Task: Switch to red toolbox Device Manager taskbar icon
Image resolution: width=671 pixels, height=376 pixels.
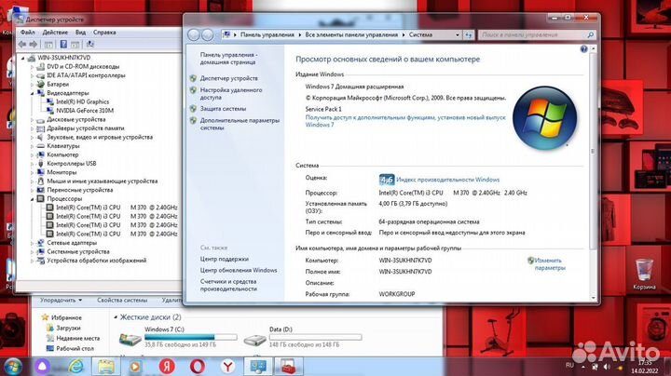Action: coord(288,367)
